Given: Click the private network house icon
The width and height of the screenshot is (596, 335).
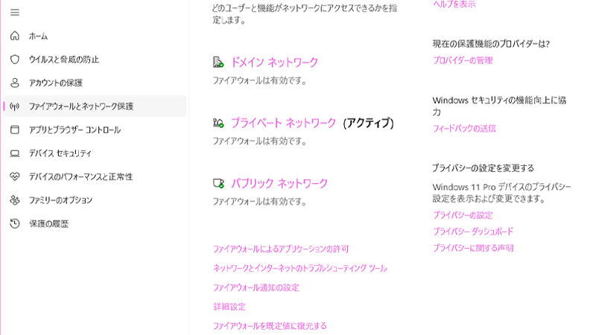Looking at the screenshot, I should [218, 123].
